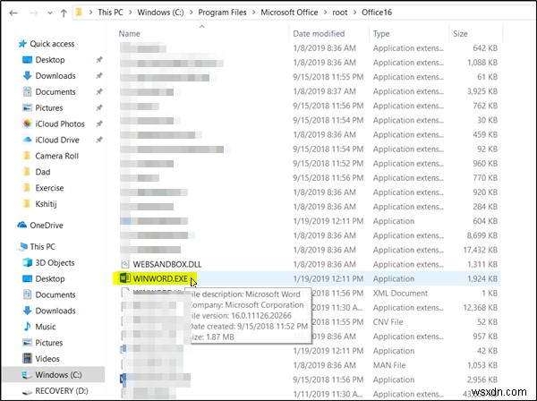
Task: Select RECOVERY (D:) drive
Action: pos(62,391)
